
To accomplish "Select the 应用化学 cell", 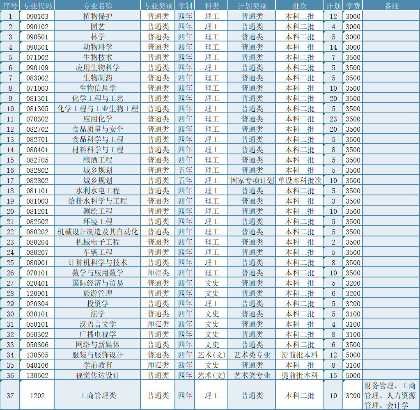I will pyautogui.click(x=97, y=119).
